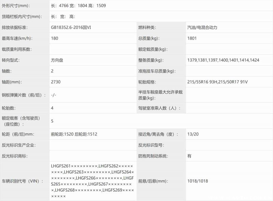Click the tire spec 215/55R16 93H,215/50R17 91V

pos(217,82)
